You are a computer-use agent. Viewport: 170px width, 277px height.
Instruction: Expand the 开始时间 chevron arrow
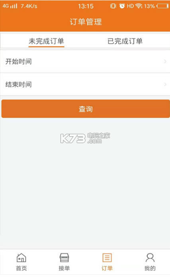(x=165, y=61)
